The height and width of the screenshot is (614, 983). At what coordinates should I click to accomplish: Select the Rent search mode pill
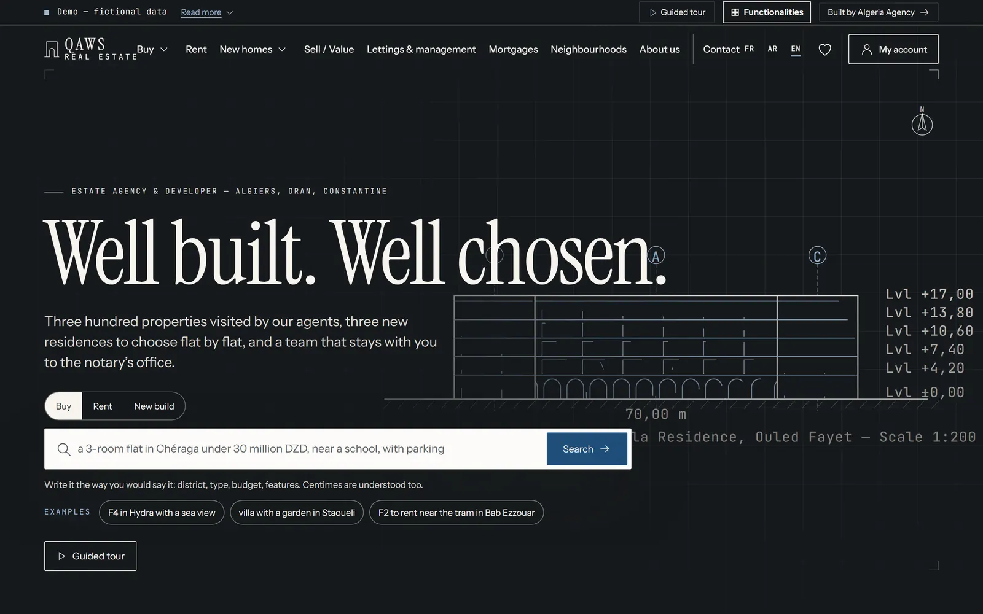pyautogui.click(x=103, y=406)
